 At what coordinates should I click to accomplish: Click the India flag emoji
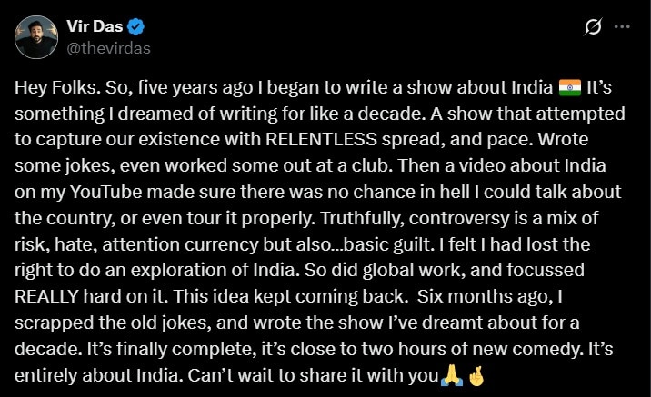coord(569,87)
